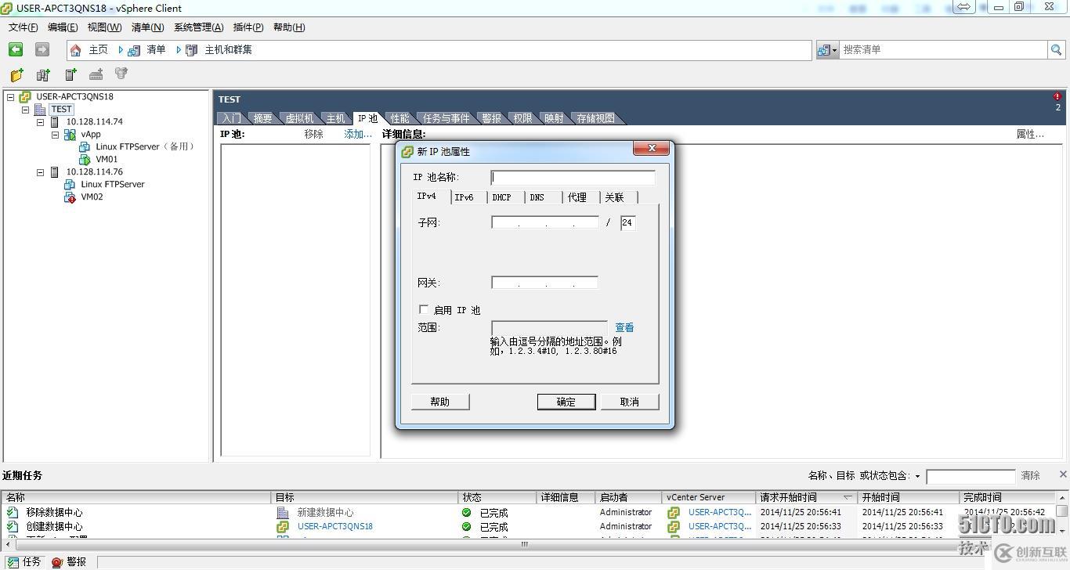Collapse the TEST datacenter node
The width and height of the screenshot is (1070, 570).
tap(26, 110)
